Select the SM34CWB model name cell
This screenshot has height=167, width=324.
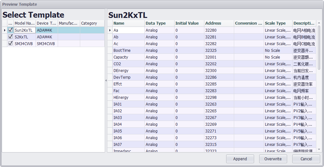pyautogui.click(x=24, y=44)
